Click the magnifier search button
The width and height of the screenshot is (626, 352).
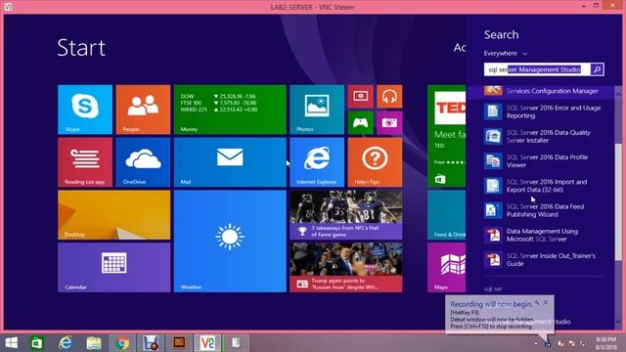598,69
